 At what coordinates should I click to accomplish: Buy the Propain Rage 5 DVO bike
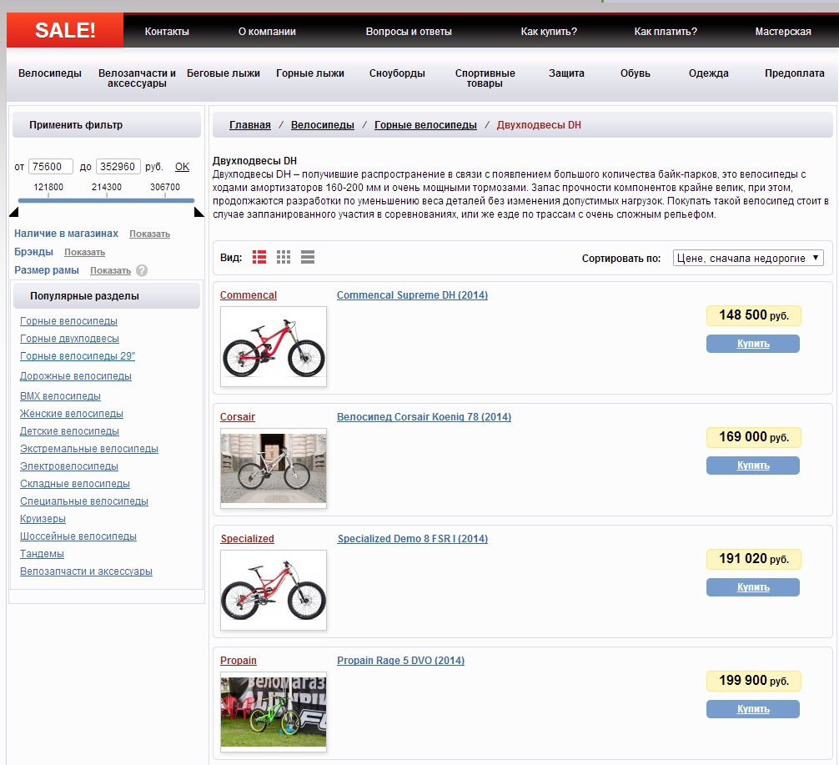coord(753,709)
